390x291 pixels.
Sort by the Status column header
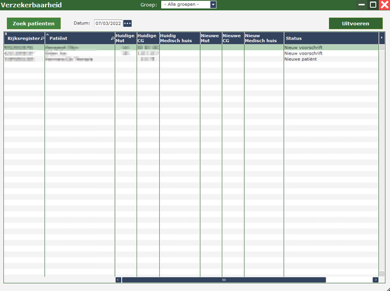coord(330,38)
